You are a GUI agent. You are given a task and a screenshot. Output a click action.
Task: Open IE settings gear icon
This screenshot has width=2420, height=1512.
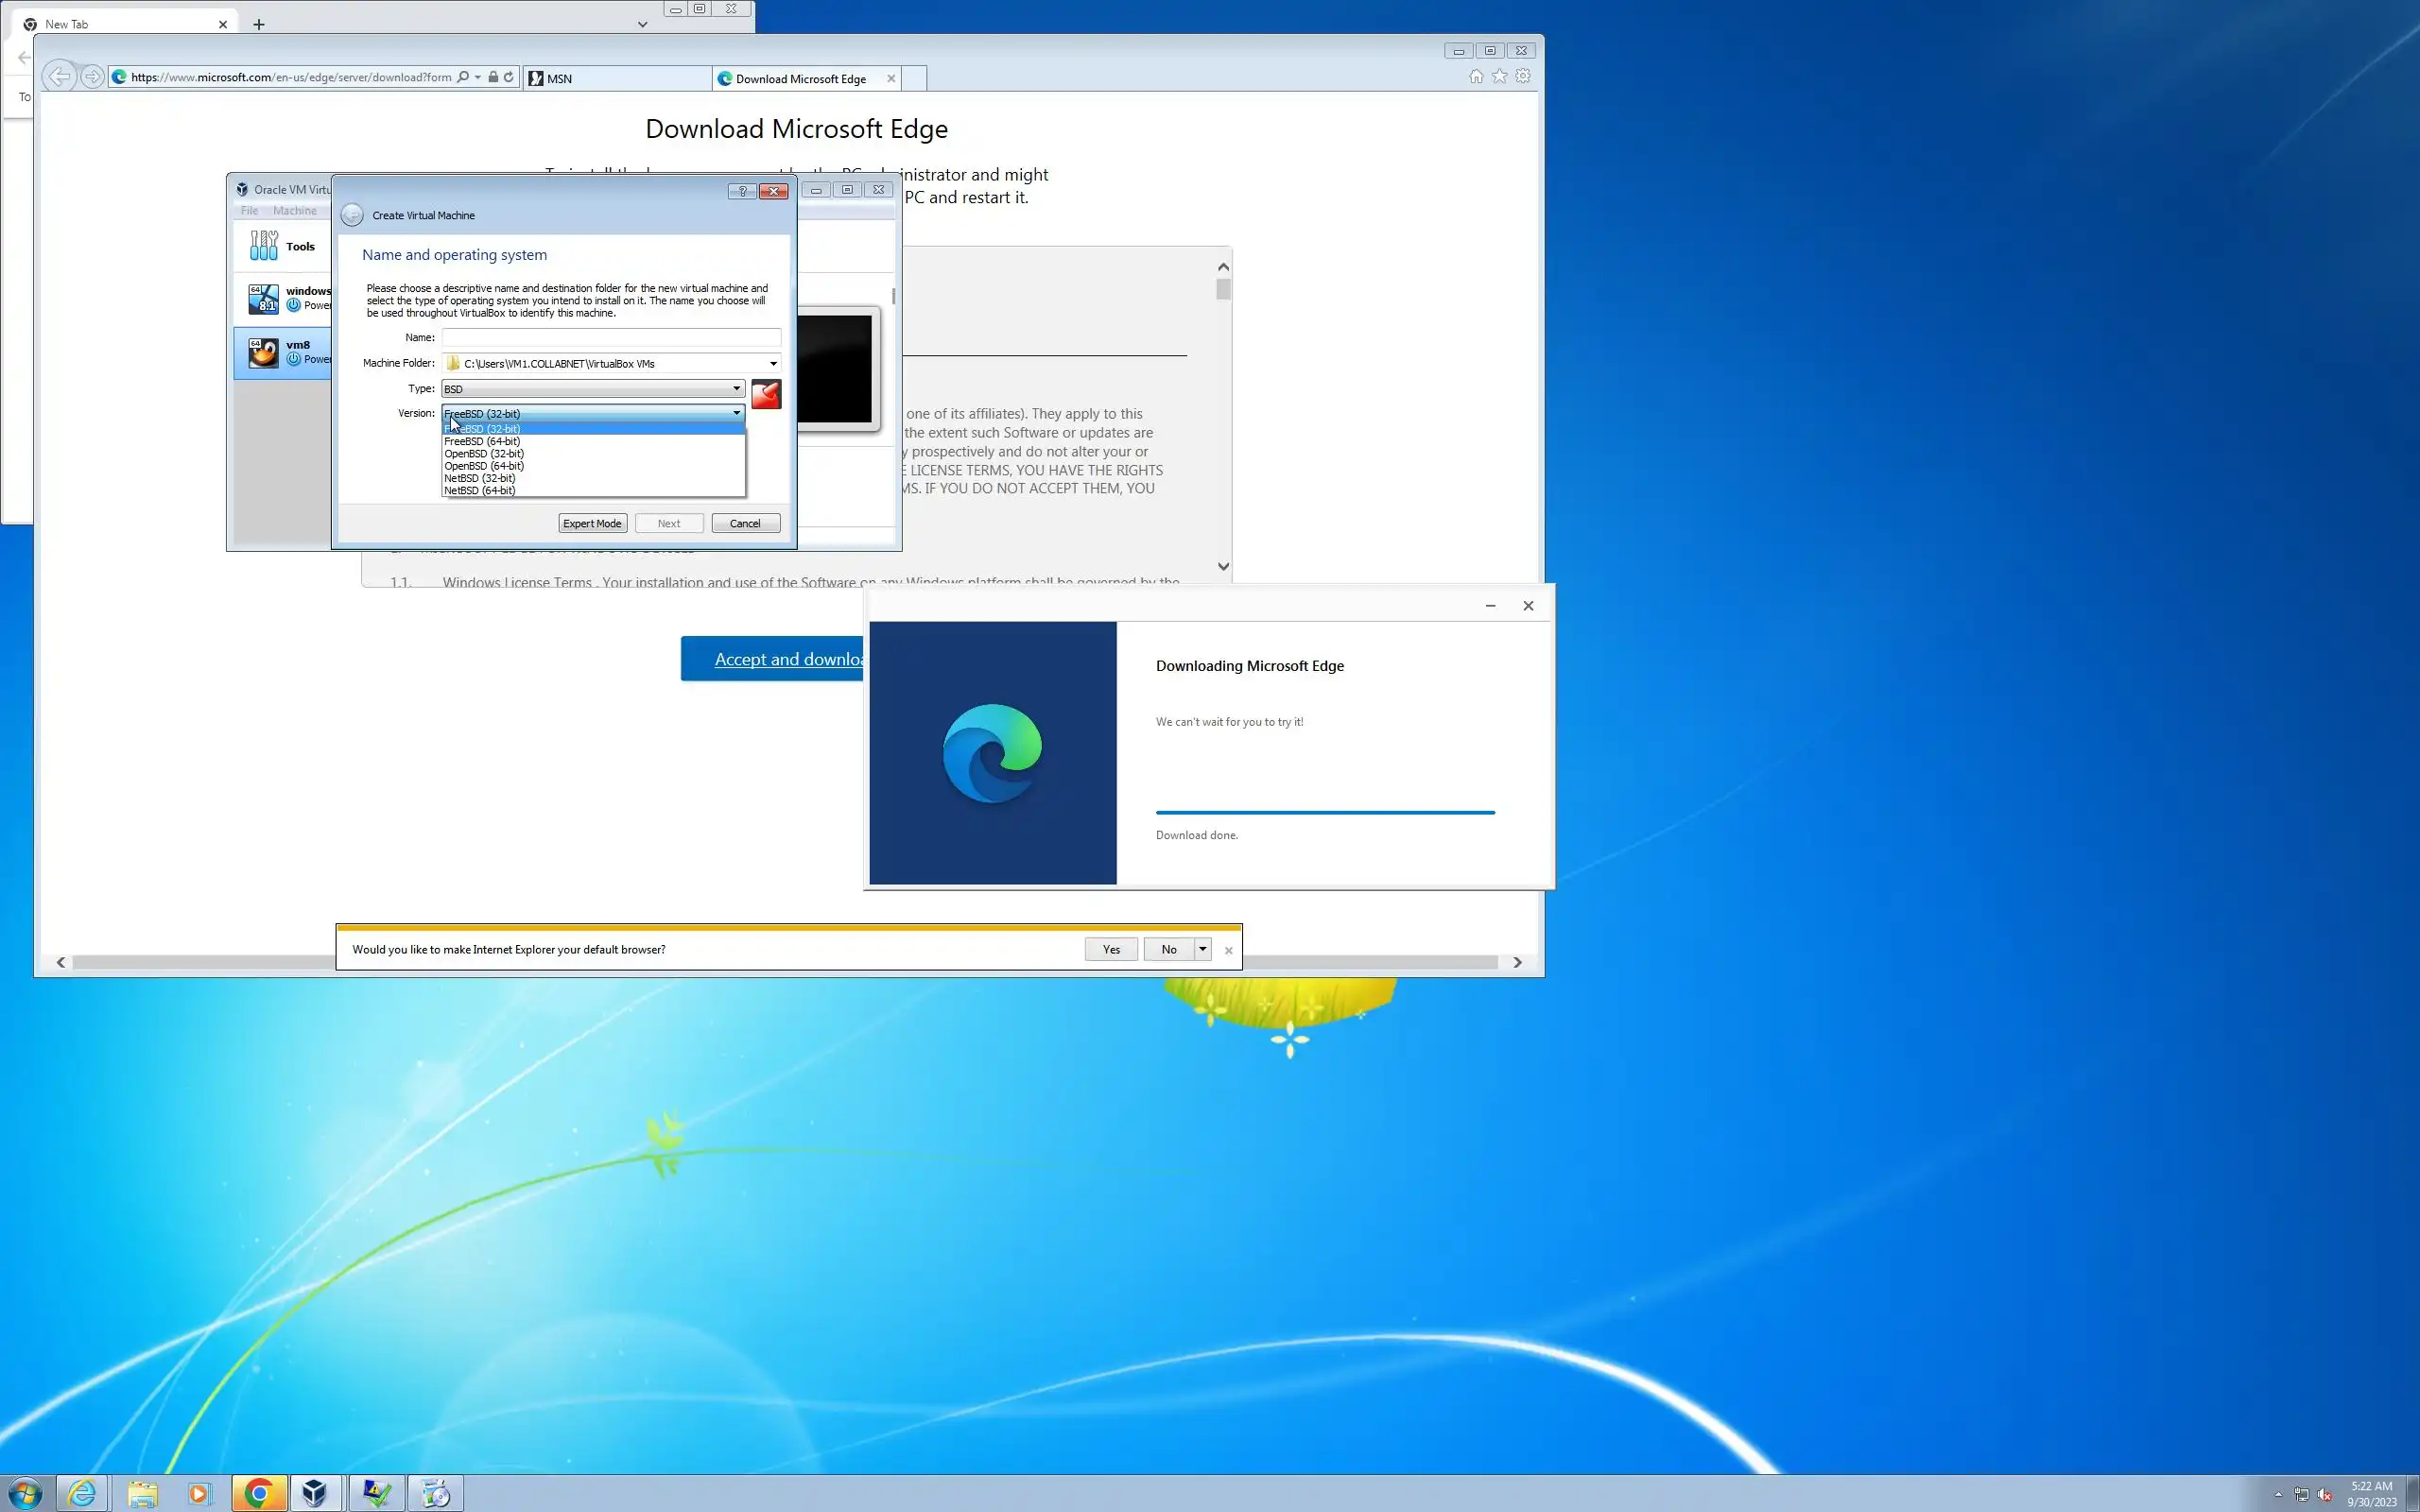click(1522, 77)
